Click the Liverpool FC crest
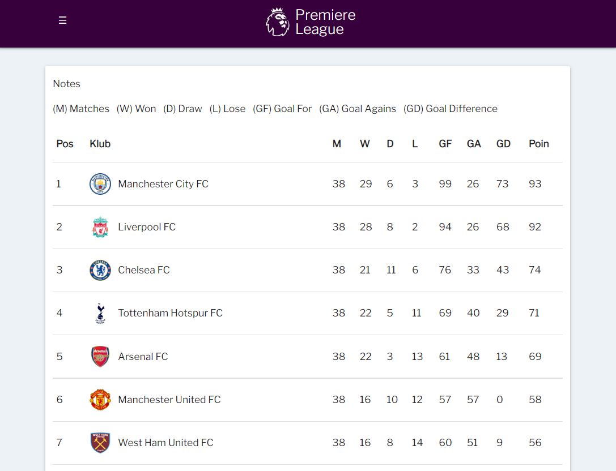The height and width of the screenshot is (471, 616). [x=100, y=226]
